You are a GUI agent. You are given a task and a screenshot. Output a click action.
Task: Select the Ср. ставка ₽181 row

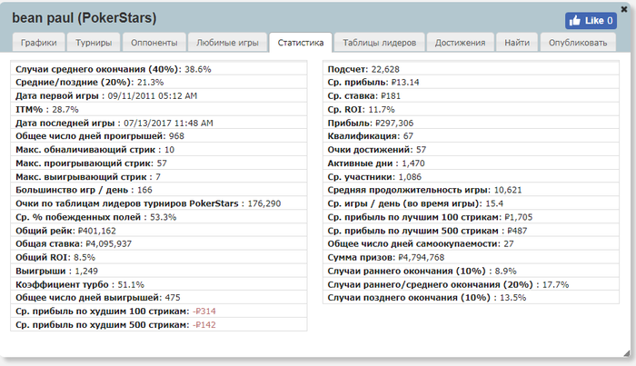click(x=471, y=95)
